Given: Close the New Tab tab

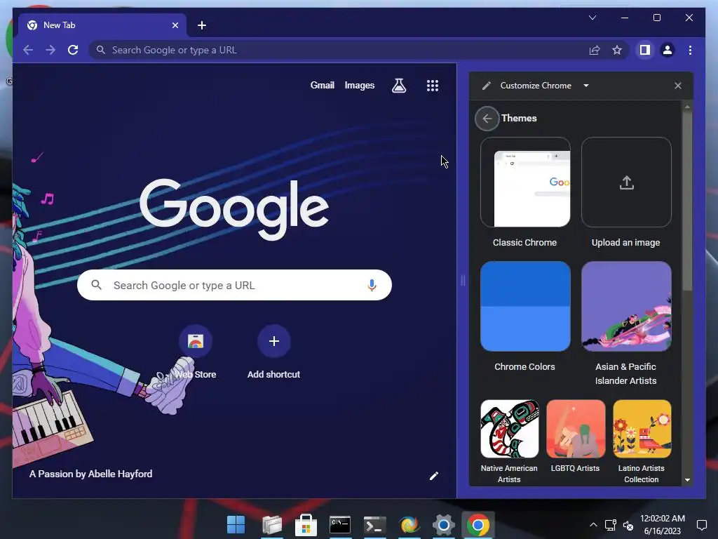Looking at the screenshot, I should coord(175,25).
